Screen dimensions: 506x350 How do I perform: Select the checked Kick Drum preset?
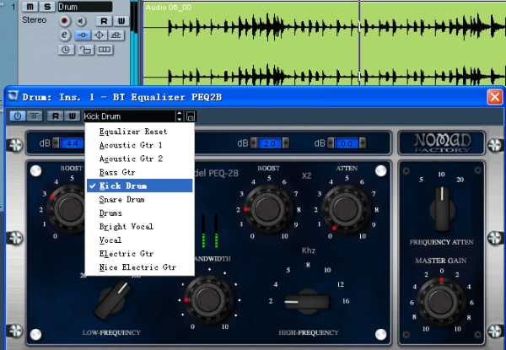[x=140, y=186]
